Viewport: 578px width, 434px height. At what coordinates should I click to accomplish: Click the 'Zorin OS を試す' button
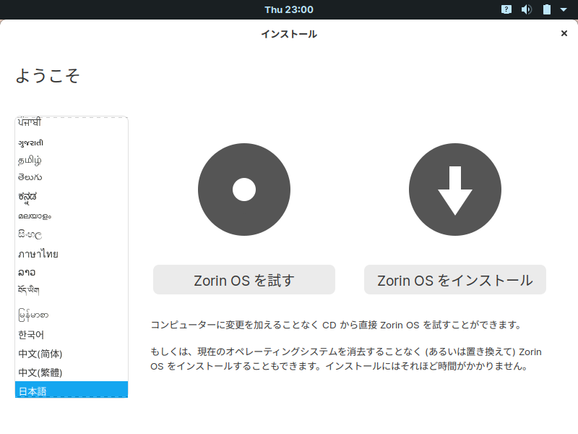click(244, 280)
